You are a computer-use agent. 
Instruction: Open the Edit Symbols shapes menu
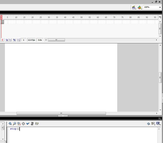click(x=140, y=7)
